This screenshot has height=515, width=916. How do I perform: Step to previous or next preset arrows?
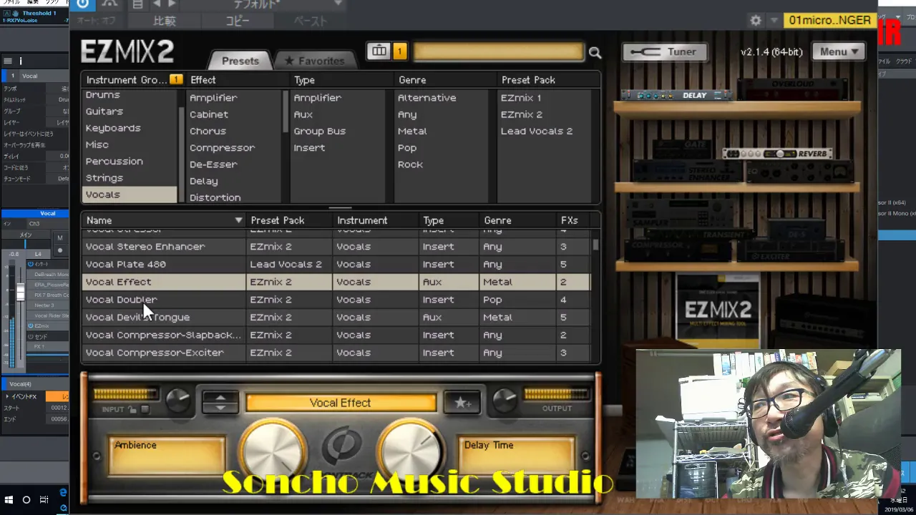pyautogui.click(x=220, y=403)
